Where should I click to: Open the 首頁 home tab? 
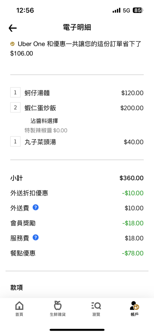[x=19, y=309]
